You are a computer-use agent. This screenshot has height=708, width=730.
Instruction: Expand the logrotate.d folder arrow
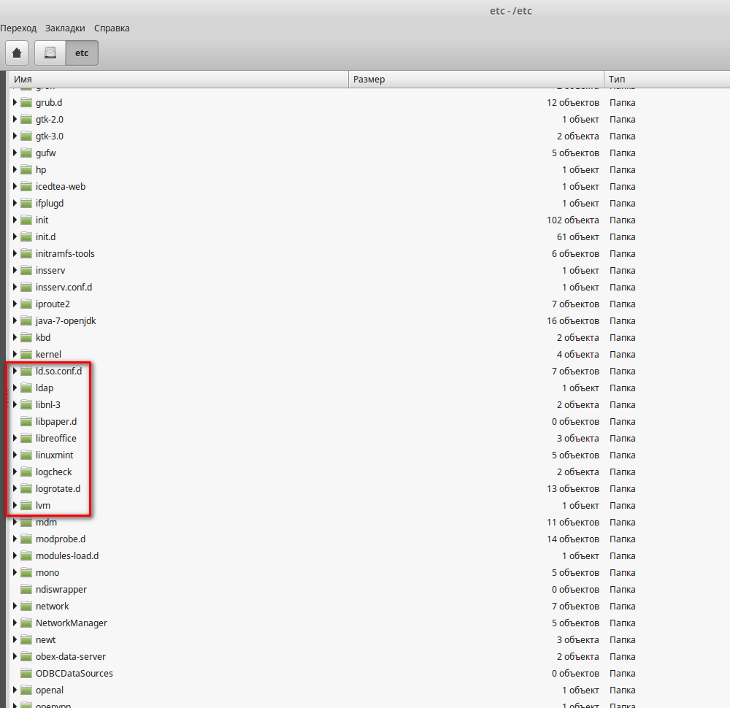15,488
